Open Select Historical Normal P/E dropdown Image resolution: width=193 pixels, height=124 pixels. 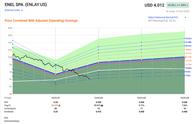click(x=163, y=17)
